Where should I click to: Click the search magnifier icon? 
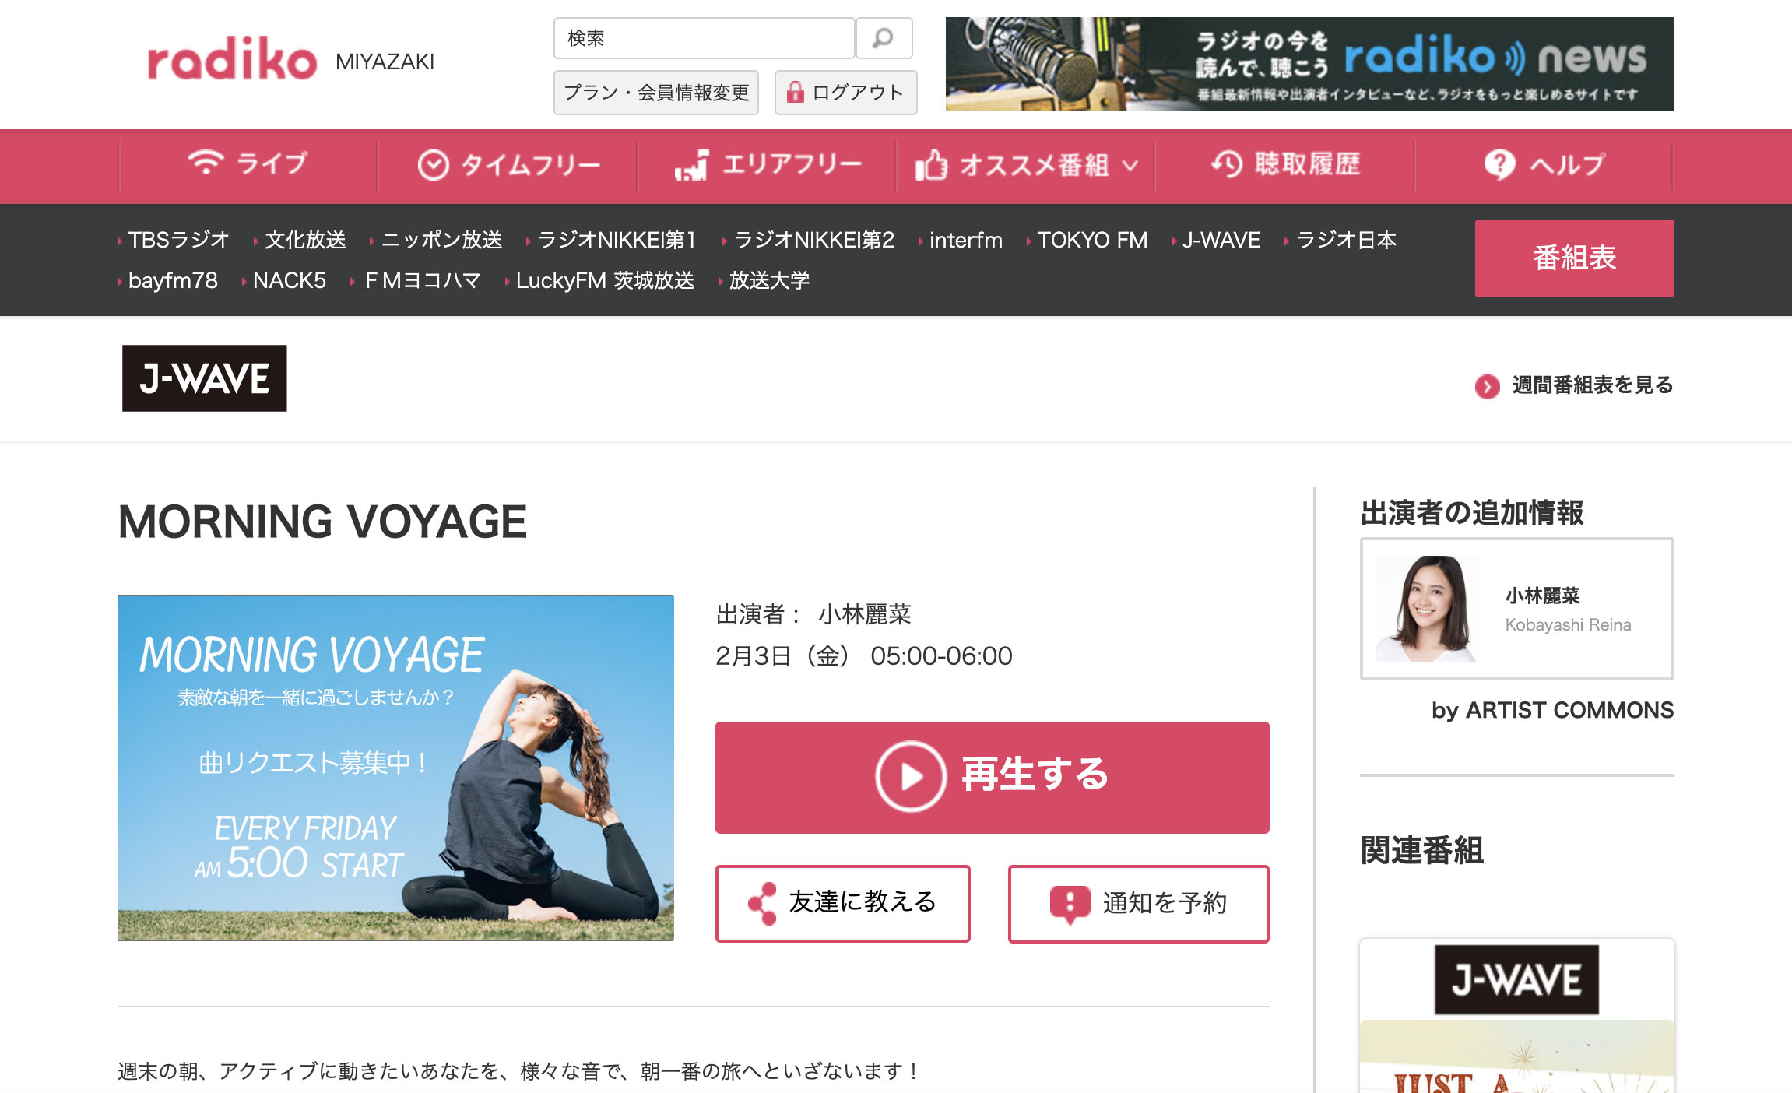click(884, 37)
